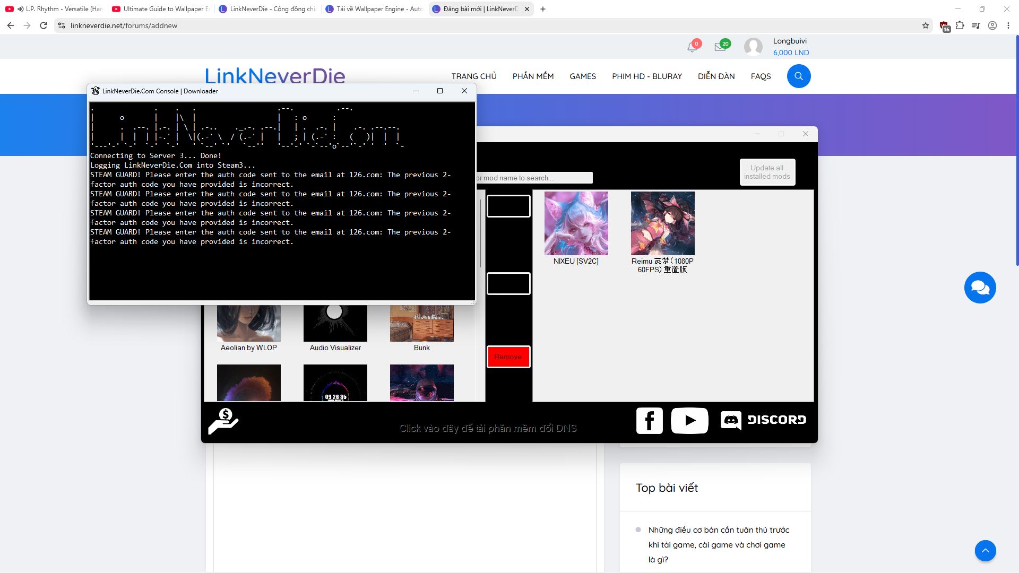Open the FAQS menu item
This screenshot has width=1019, height=573.
click(761, 76)
